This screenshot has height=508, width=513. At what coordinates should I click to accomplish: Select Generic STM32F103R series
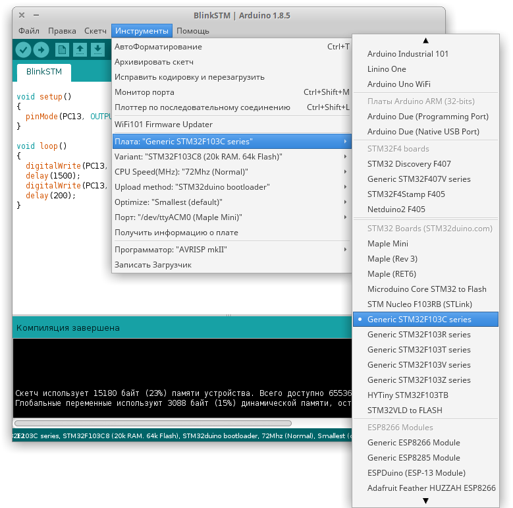coord(425,335)
